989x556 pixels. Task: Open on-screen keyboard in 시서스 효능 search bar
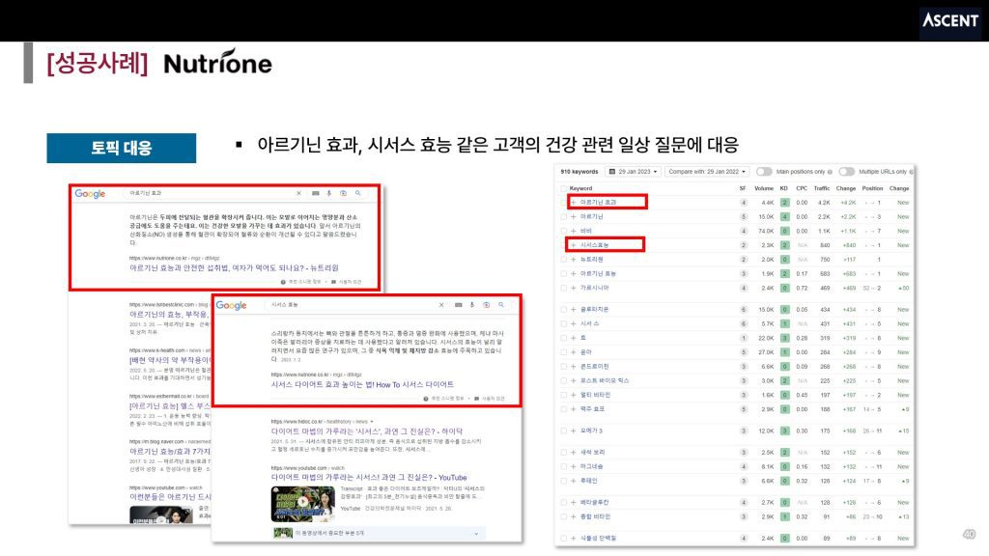click(x=459, y=305)
